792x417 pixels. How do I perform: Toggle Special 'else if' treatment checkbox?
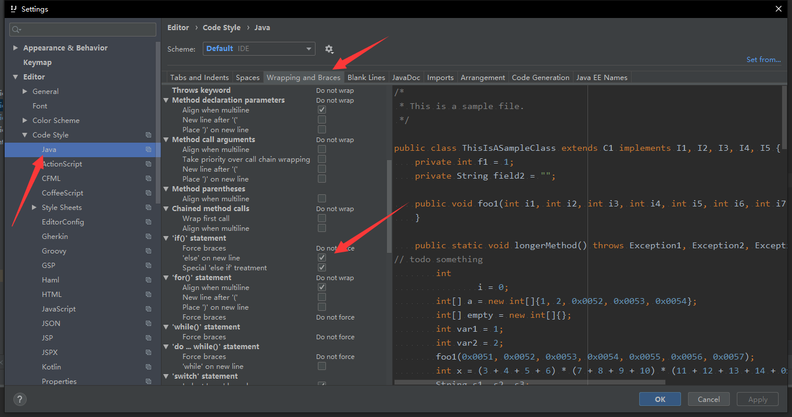322,267
